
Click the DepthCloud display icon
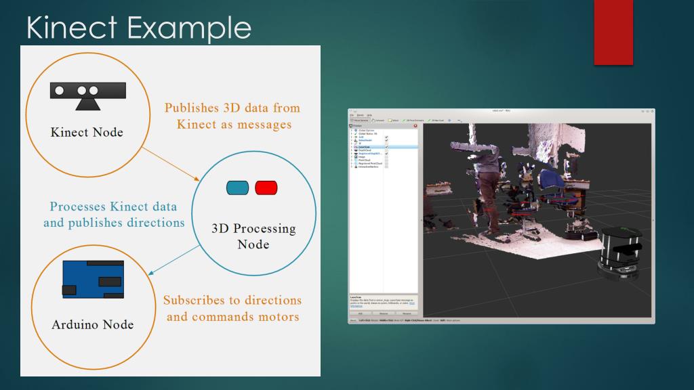[356, 150]
